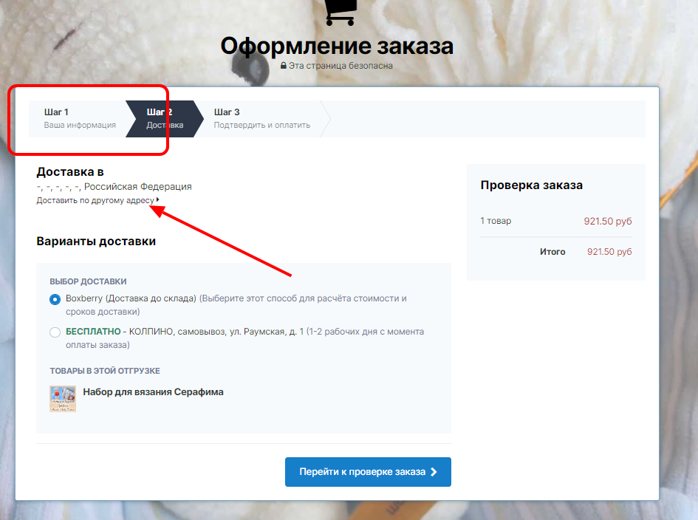Click the shopping cart icon at top
The image size is (698, 520).
(x=341, y=13)
